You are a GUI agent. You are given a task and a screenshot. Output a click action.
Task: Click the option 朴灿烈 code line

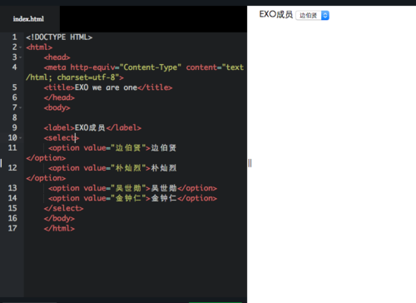(112, 168)
